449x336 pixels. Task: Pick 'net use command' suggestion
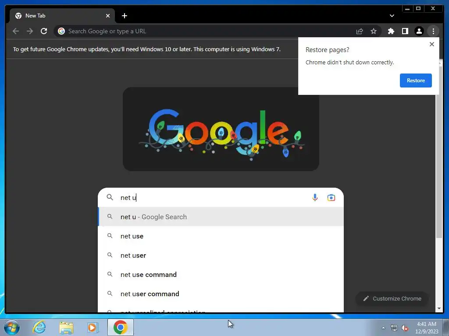coord(221,275)
